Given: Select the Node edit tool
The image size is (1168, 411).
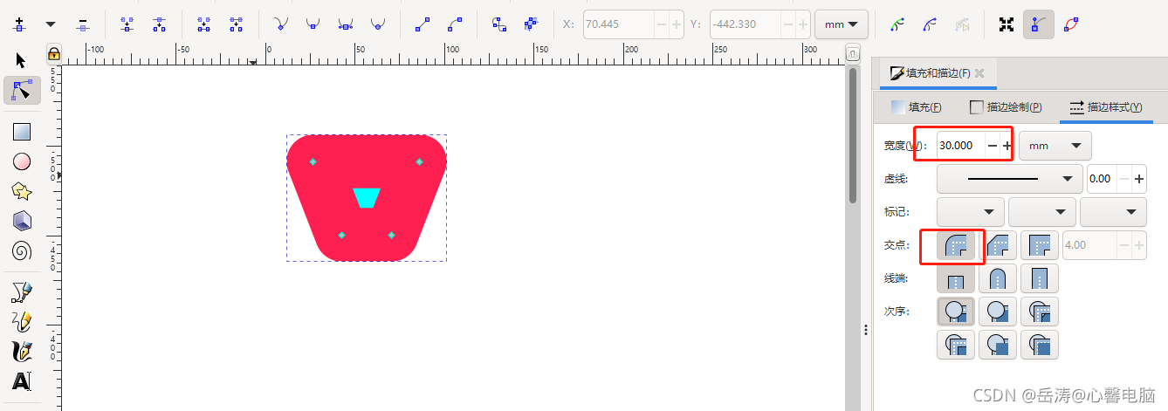Looking at the screenshot, I should tap(22, 90).
